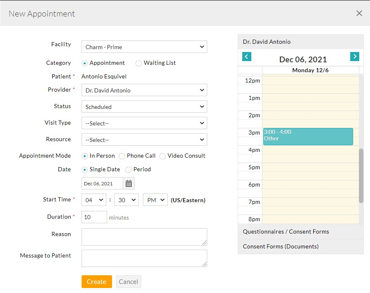This screenshot has height=293, width=370.
Task: Expand the Visit Type dropdown
Action: coord(144,123)
